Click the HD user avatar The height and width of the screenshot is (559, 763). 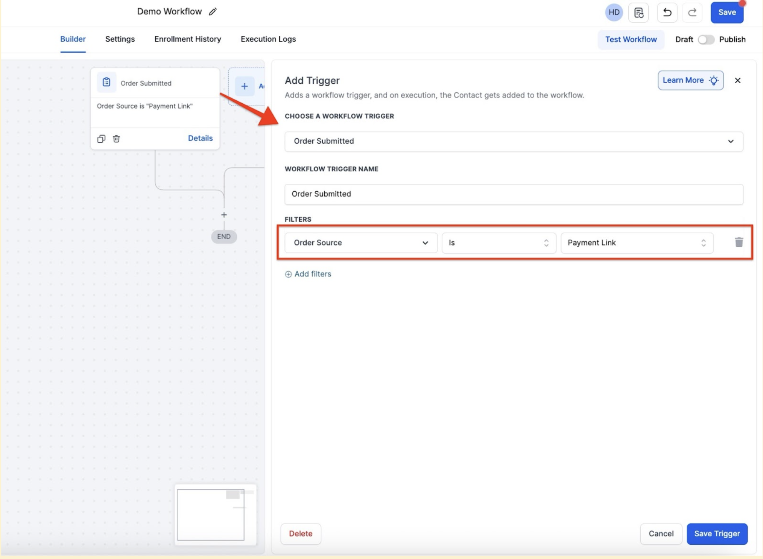(614, 12)
